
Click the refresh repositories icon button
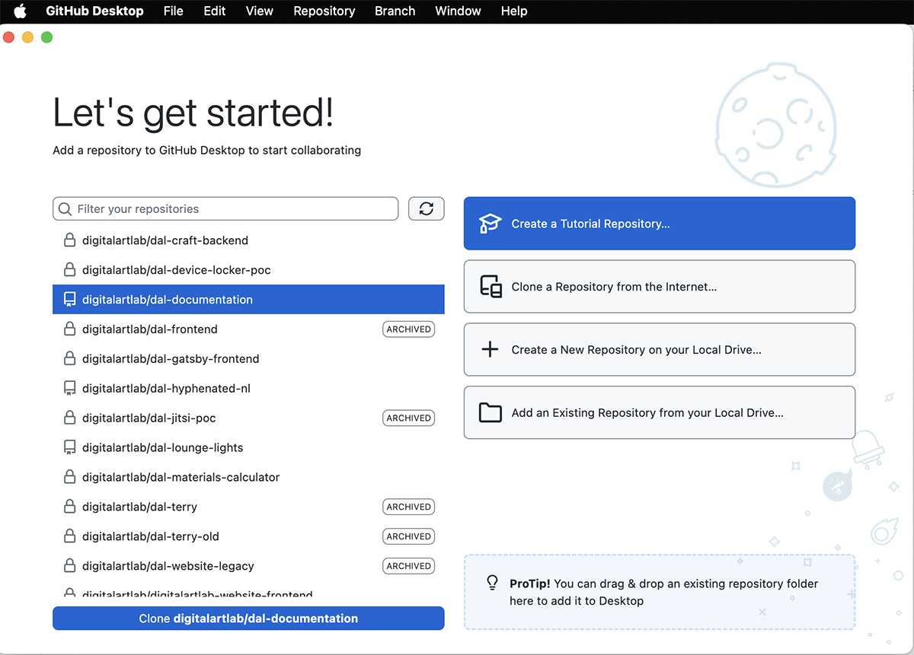tap(426, 208)
